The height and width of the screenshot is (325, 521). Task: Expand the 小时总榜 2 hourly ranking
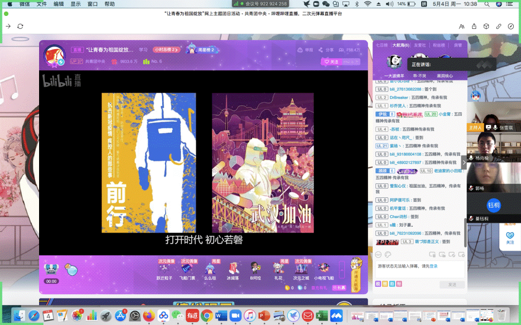[166, 50]
